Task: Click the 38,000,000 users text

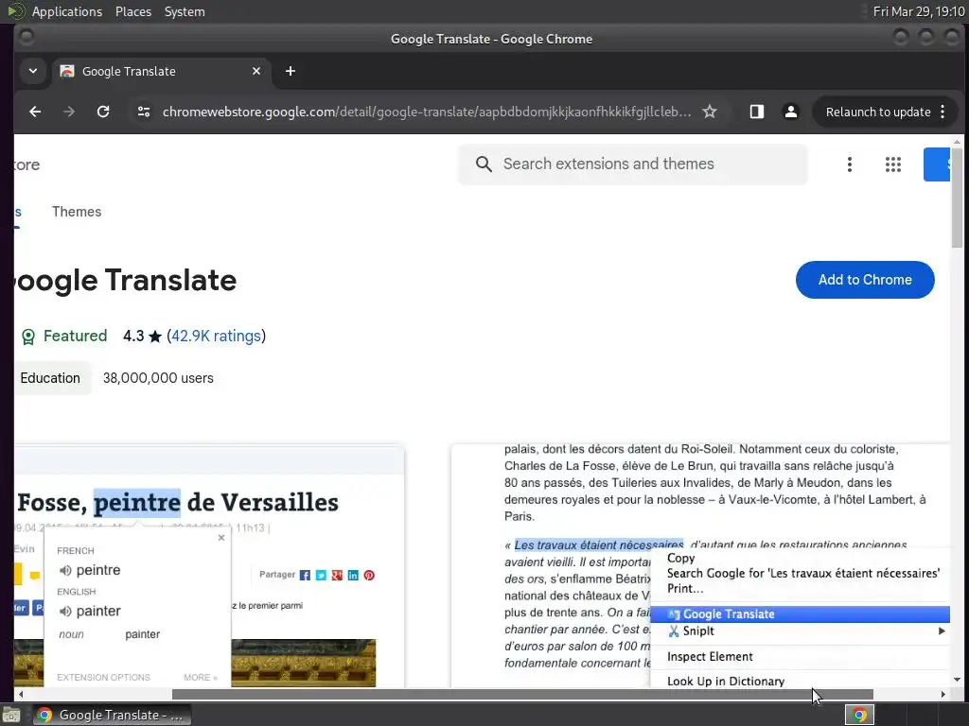Action: tap(158, 378)
